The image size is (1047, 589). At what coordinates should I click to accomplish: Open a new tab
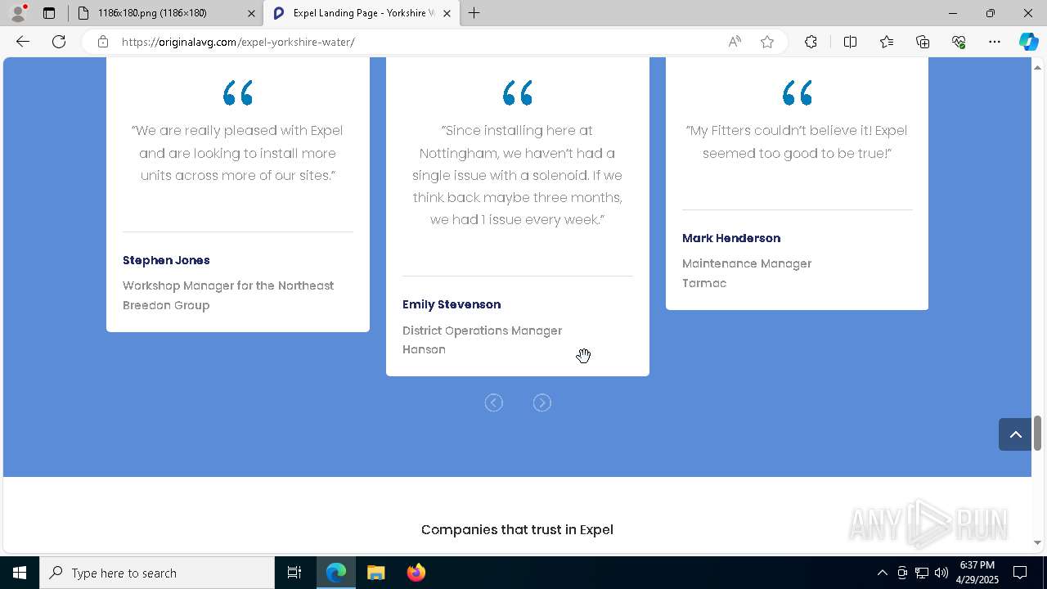(474, 13)
